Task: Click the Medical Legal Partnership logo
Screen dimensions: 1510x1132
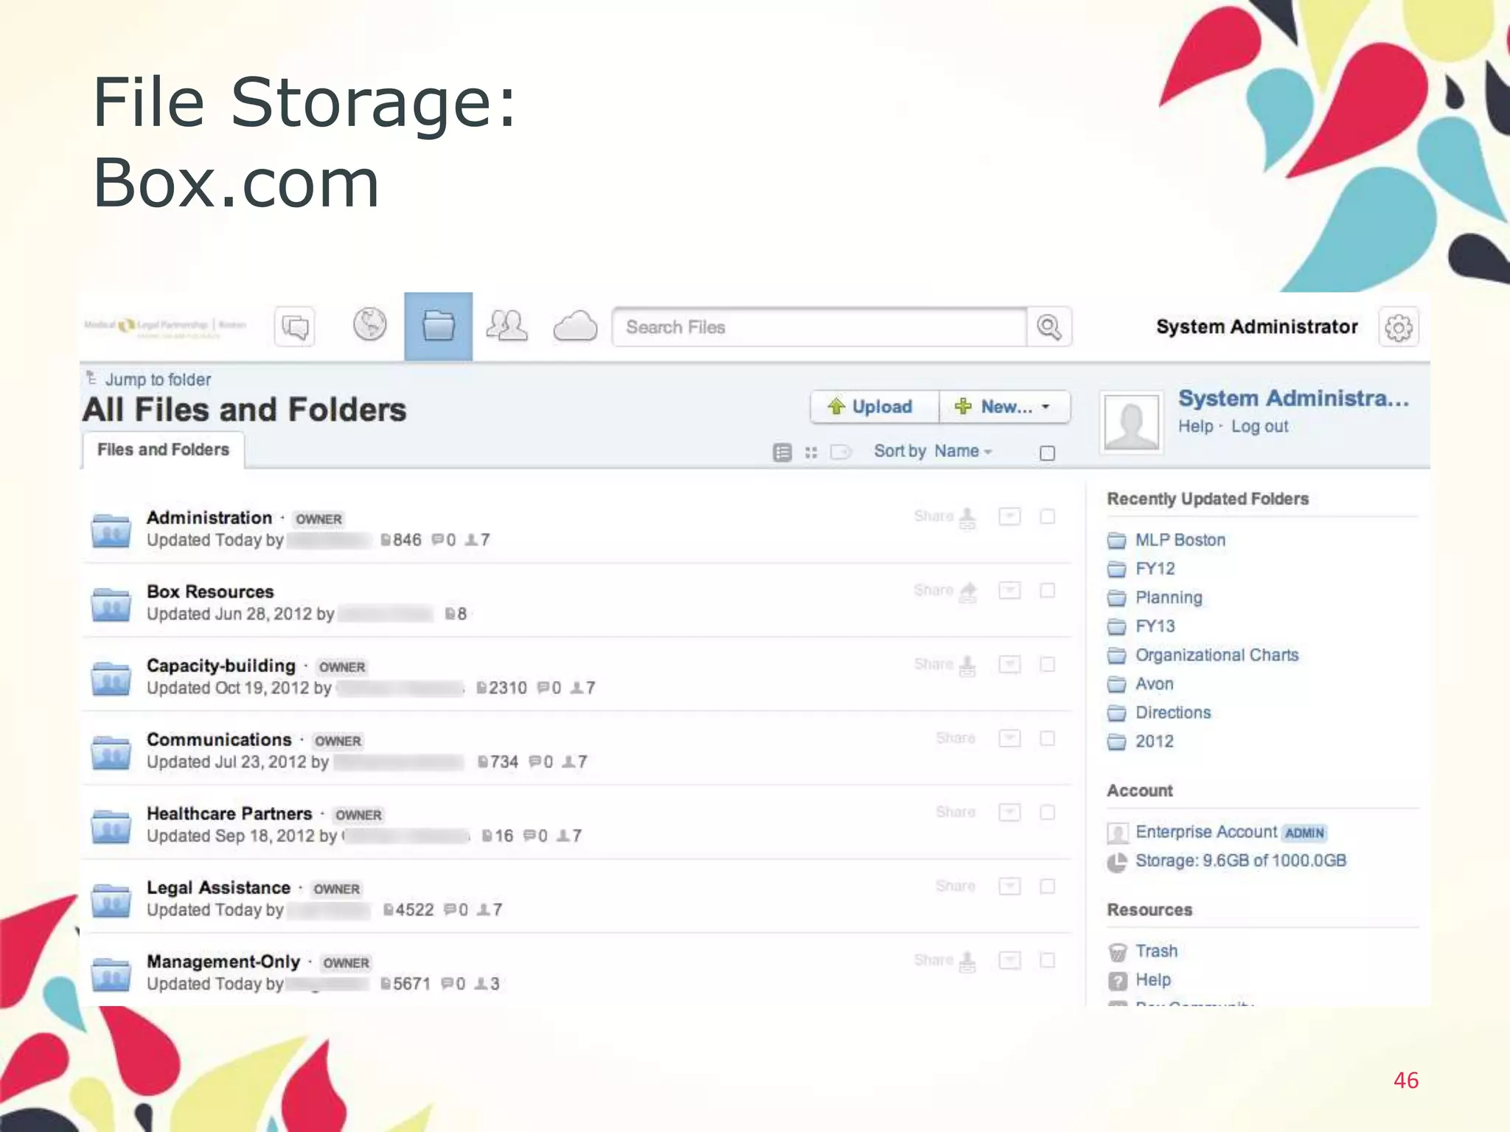Action: tap(165, 326)
